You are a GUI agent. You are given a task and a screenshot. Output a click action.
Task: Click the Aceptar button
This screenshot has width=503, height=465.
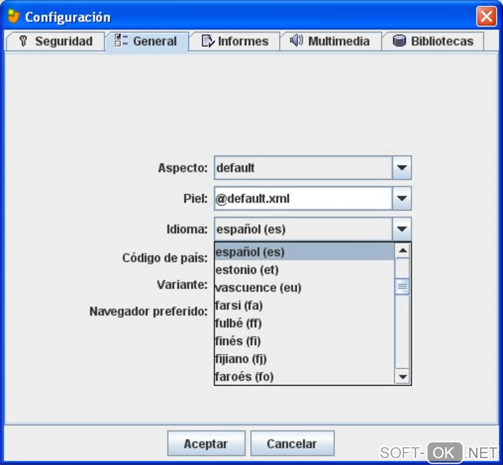click(x=206, y=443)
